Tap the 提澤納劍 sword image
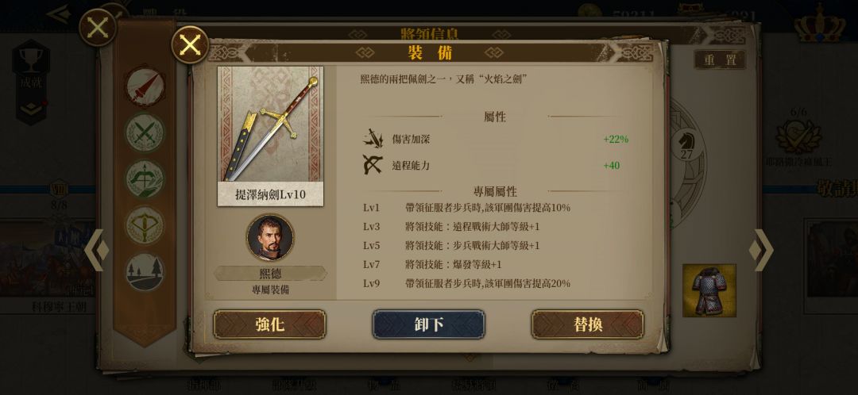 270,125
